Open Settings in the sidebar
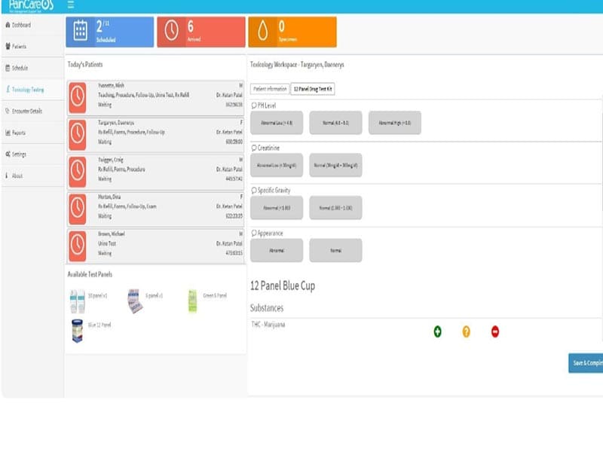The height and width of the screenshot is (452, 603). [x=16, y=154]
